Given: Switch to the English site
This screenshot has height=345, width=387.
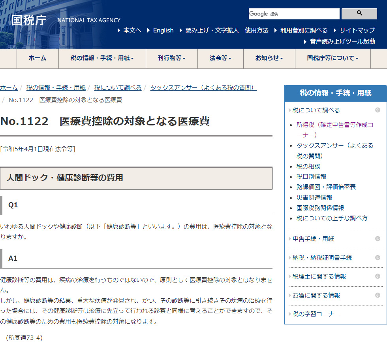Looking at the screenshot, I should click(x=163, y=30).
